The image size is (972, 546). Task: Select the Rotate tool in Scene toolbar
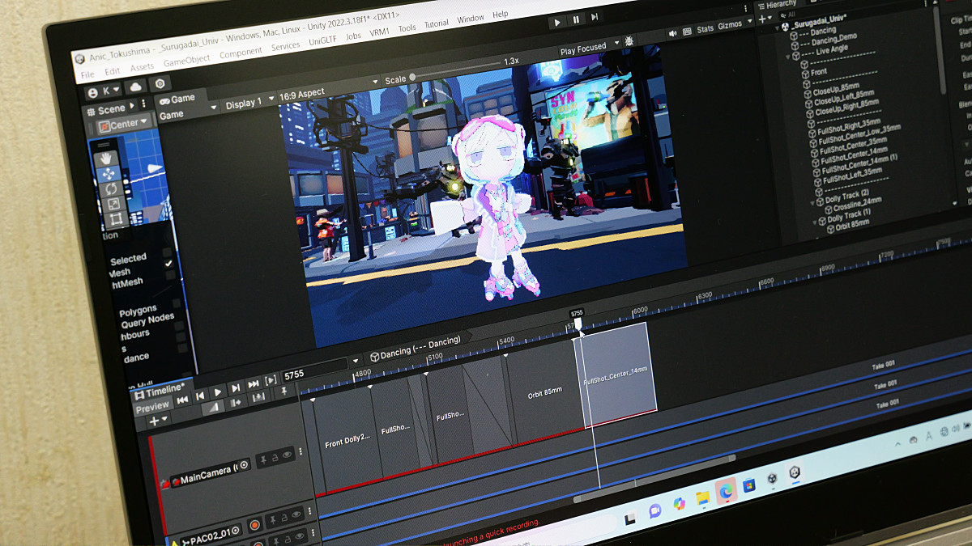(x=110, y=189)
